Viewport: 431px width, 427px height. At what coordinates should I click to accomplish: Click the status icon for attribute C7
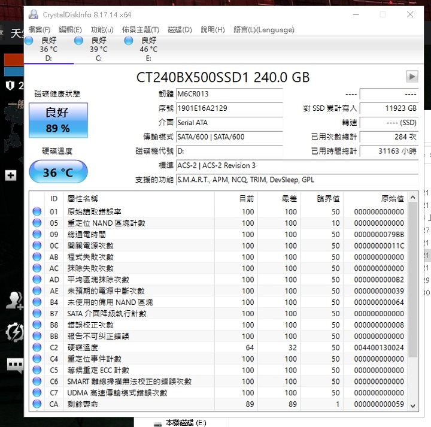pos(37,392)
